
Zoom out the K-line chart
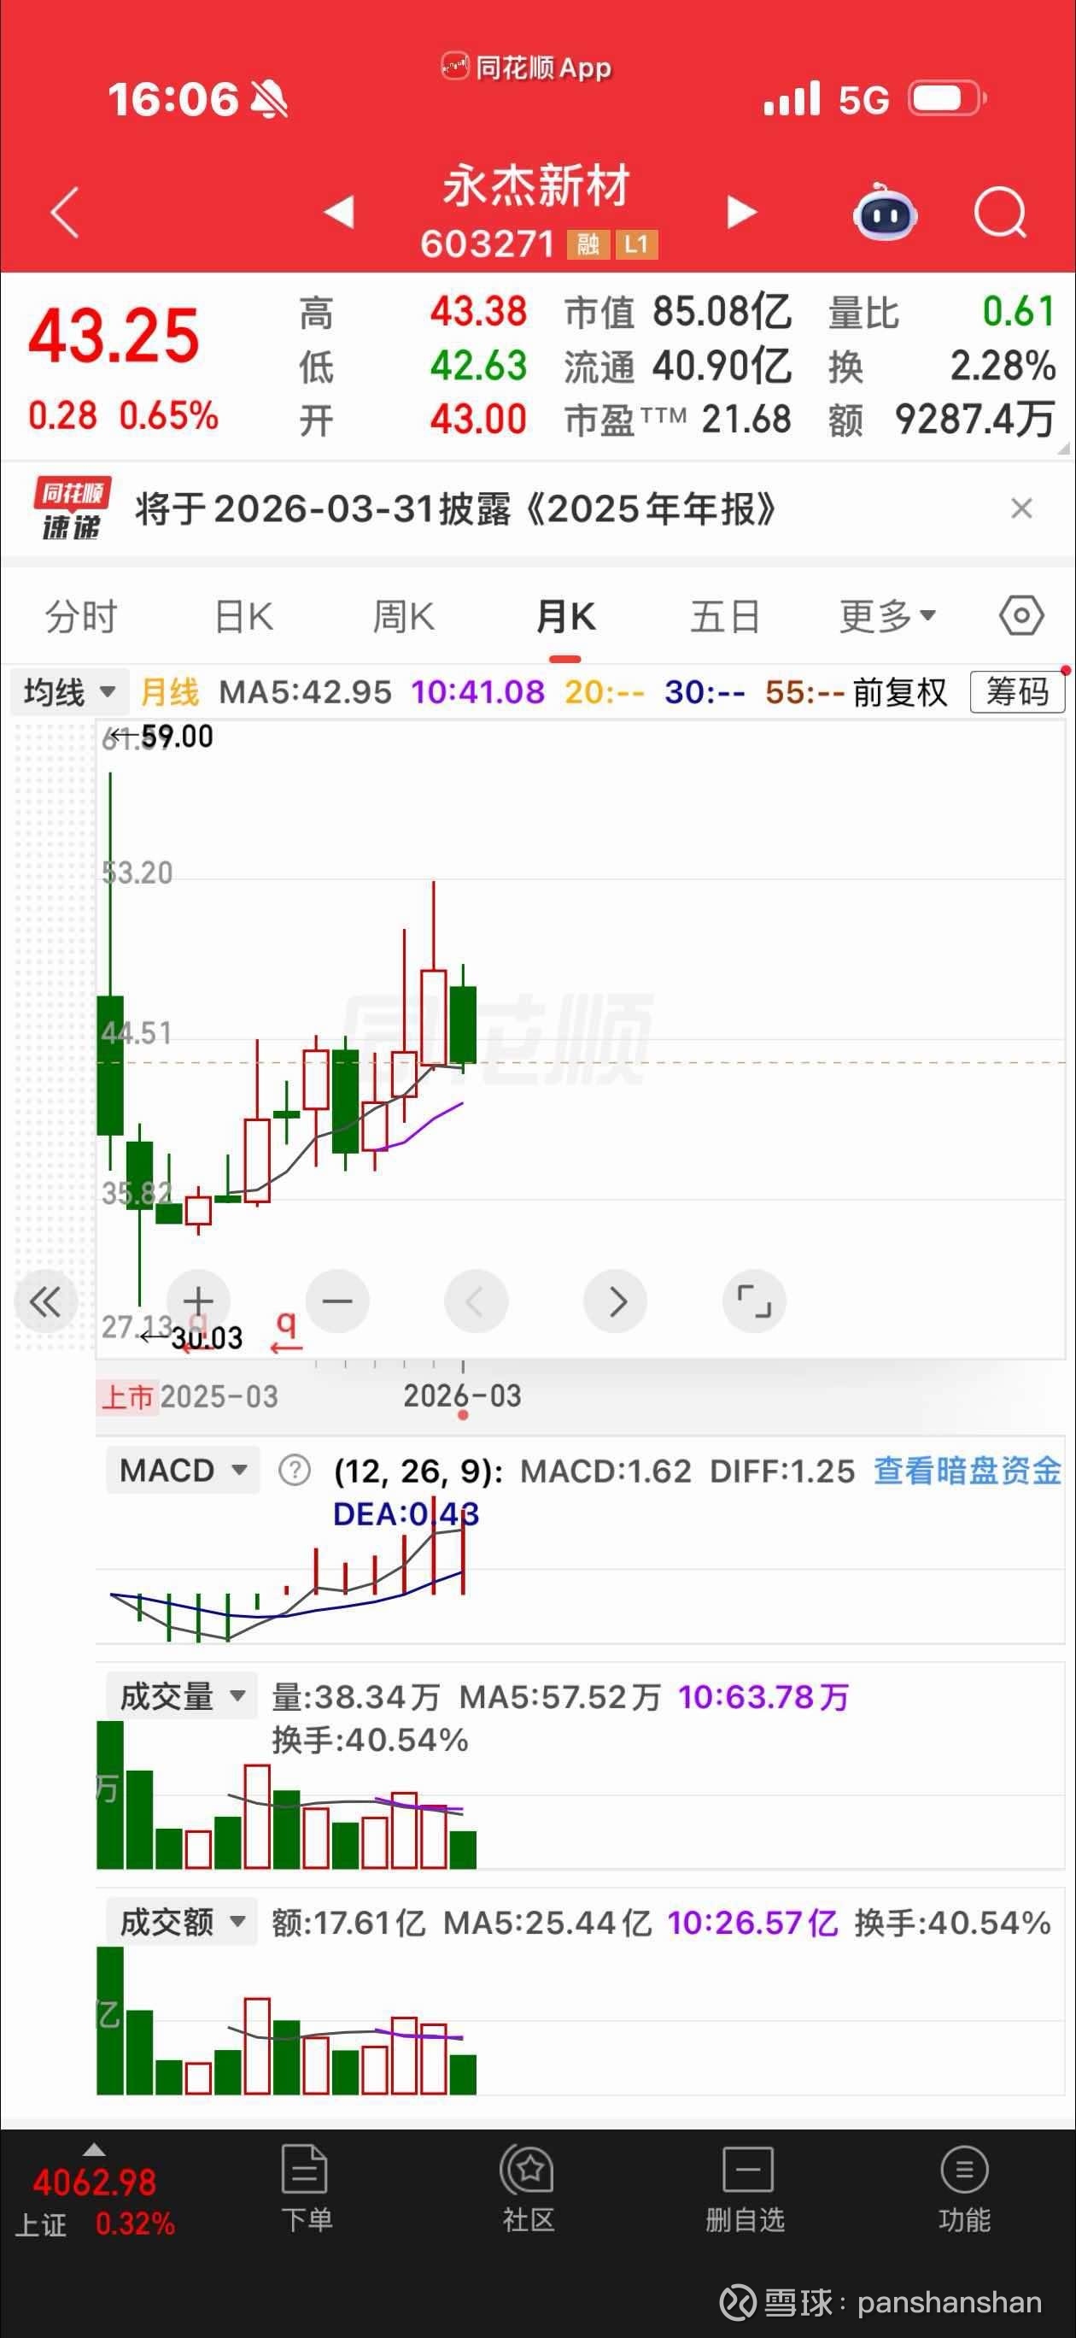coord(337,1301)
